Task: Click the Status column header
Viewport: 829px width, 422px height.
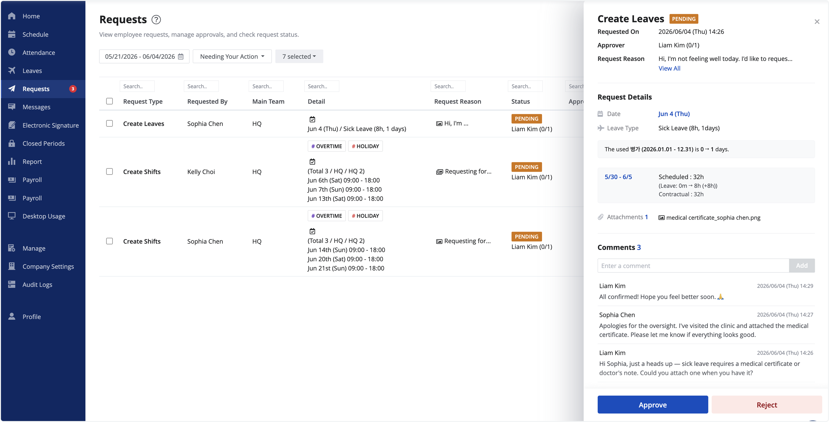Action: point(521,101)
